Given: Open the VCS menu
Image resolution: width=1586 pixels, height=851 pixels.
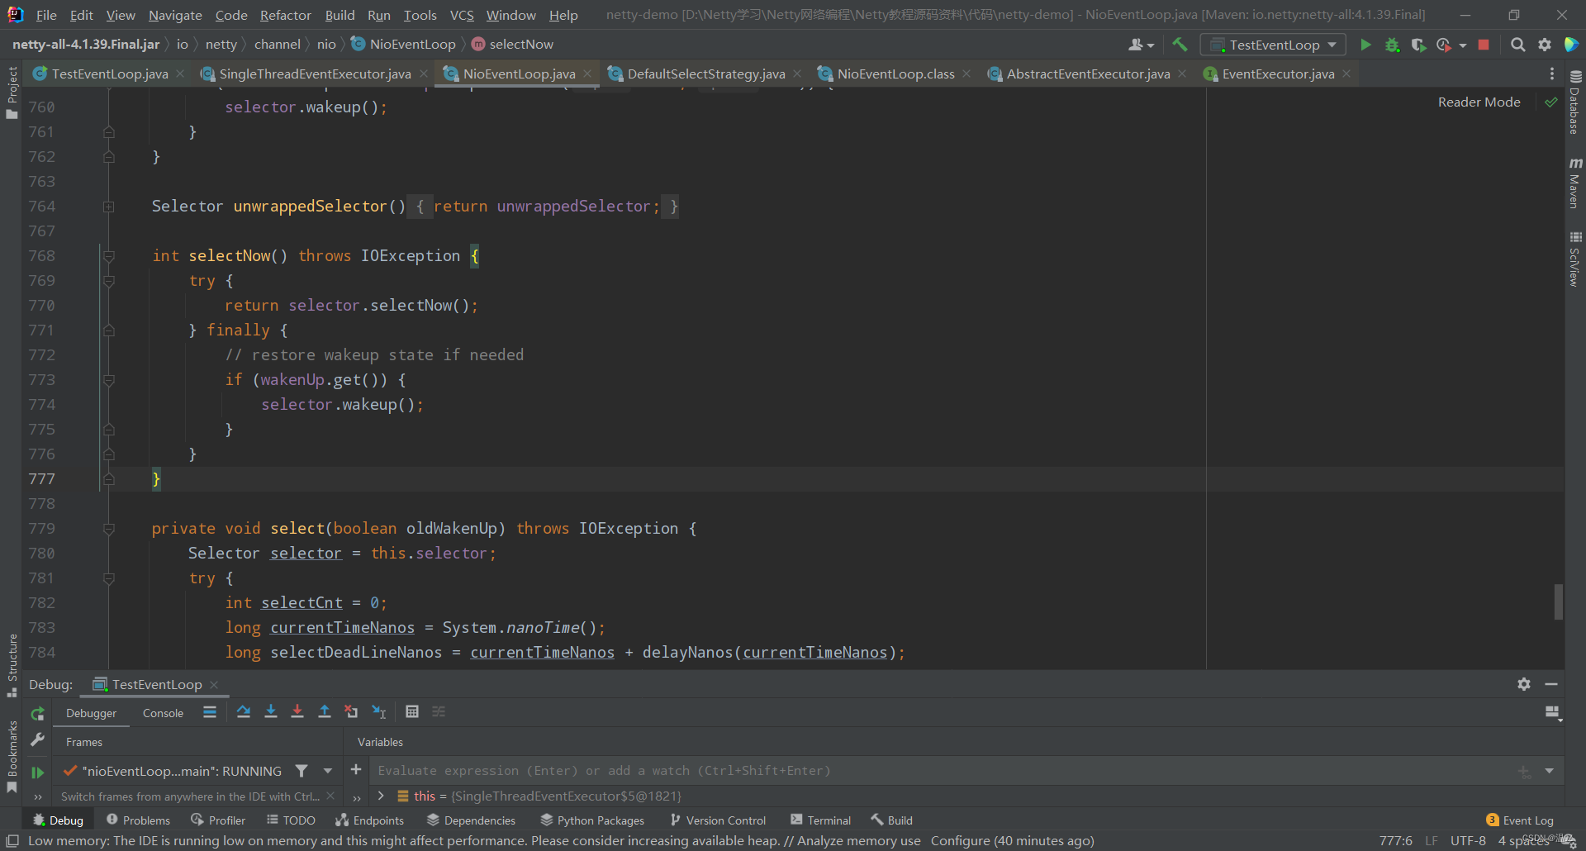Looking at the screenshot, I should (x=462, y=15).
